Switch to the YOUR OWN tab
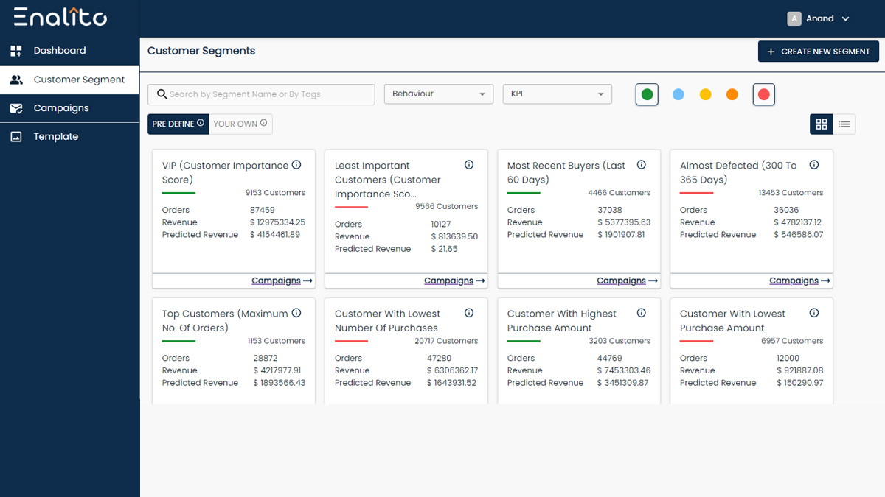This screenshot has height=497, width=885. [240, 124]
